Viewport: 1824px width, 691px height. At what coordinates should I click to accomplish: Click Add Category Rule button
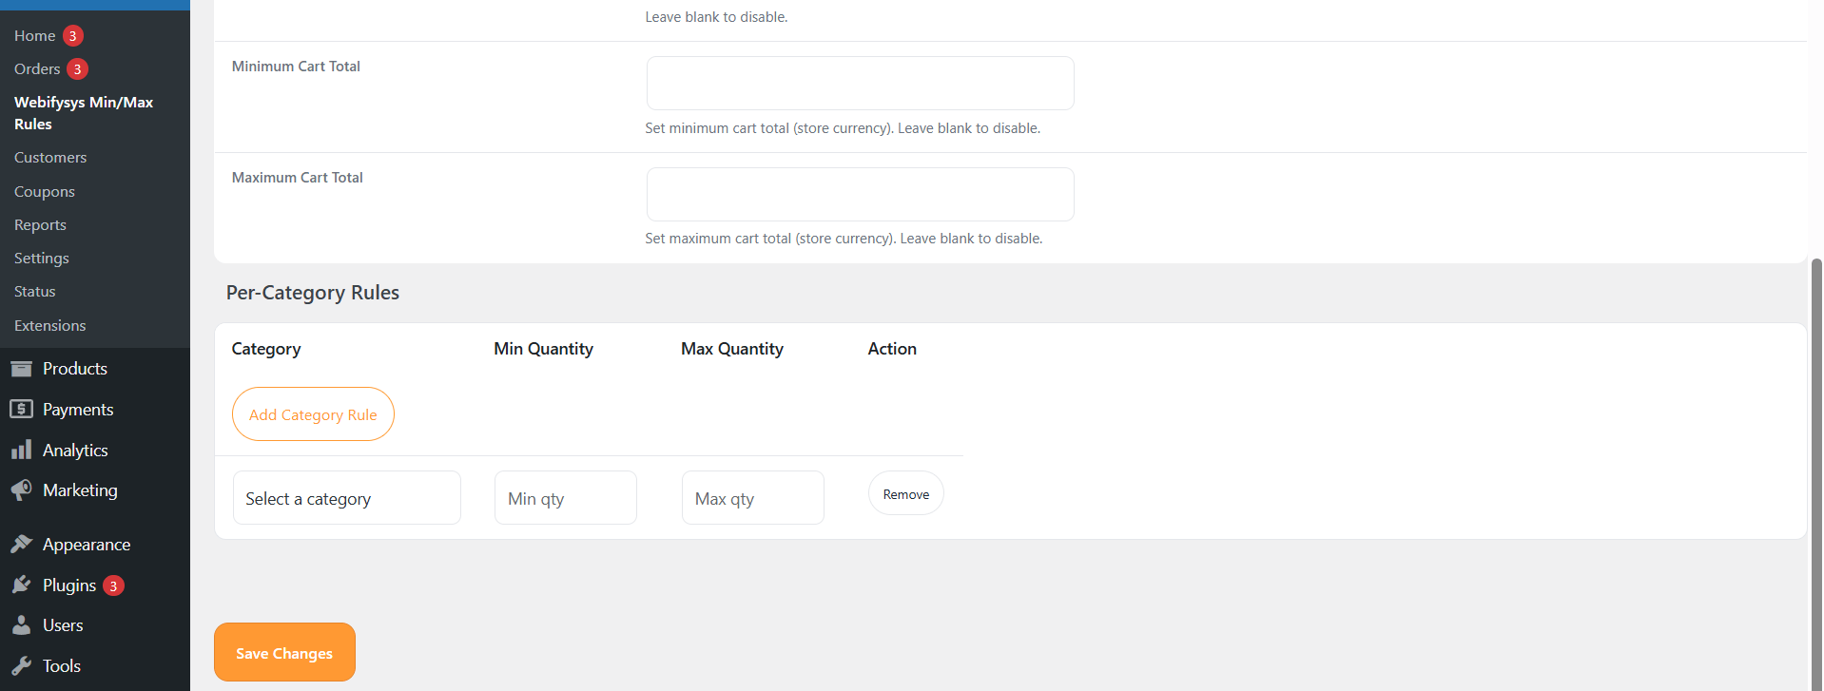313,414
